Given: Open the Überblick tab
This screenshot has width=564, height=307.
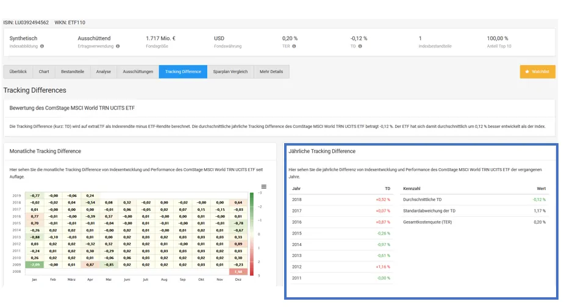Looking at the screenshot, I should [x=18, y=72].
